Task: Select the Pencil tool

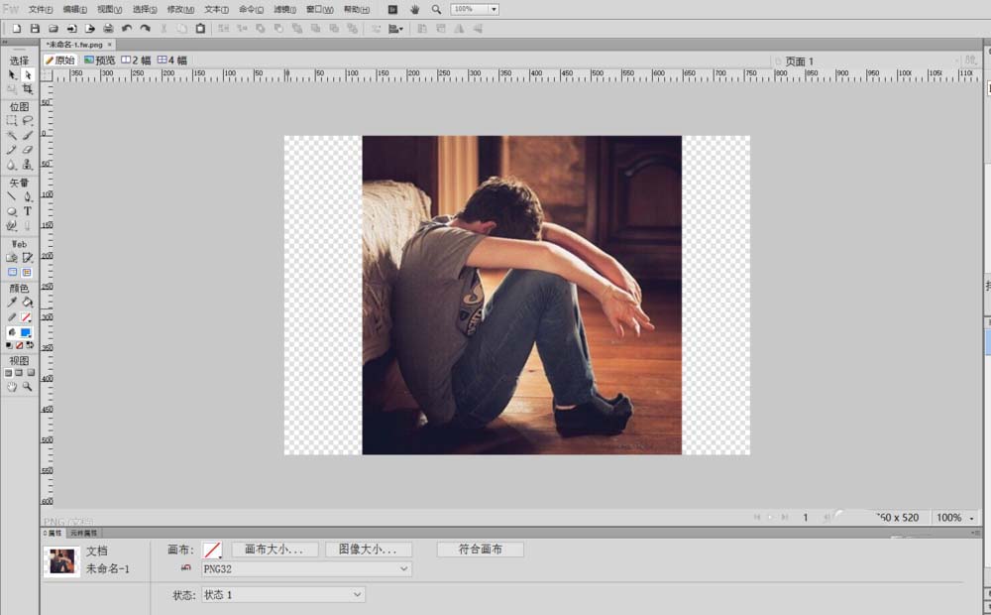Action: pos(11,150)
